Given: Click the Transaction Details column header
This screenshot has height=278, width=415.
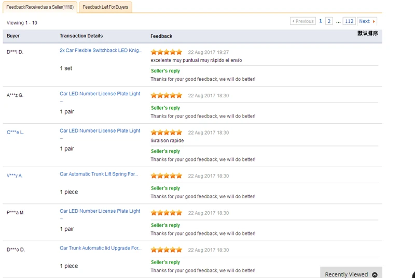Looking at the screenshot, I should tap(81, 36).
